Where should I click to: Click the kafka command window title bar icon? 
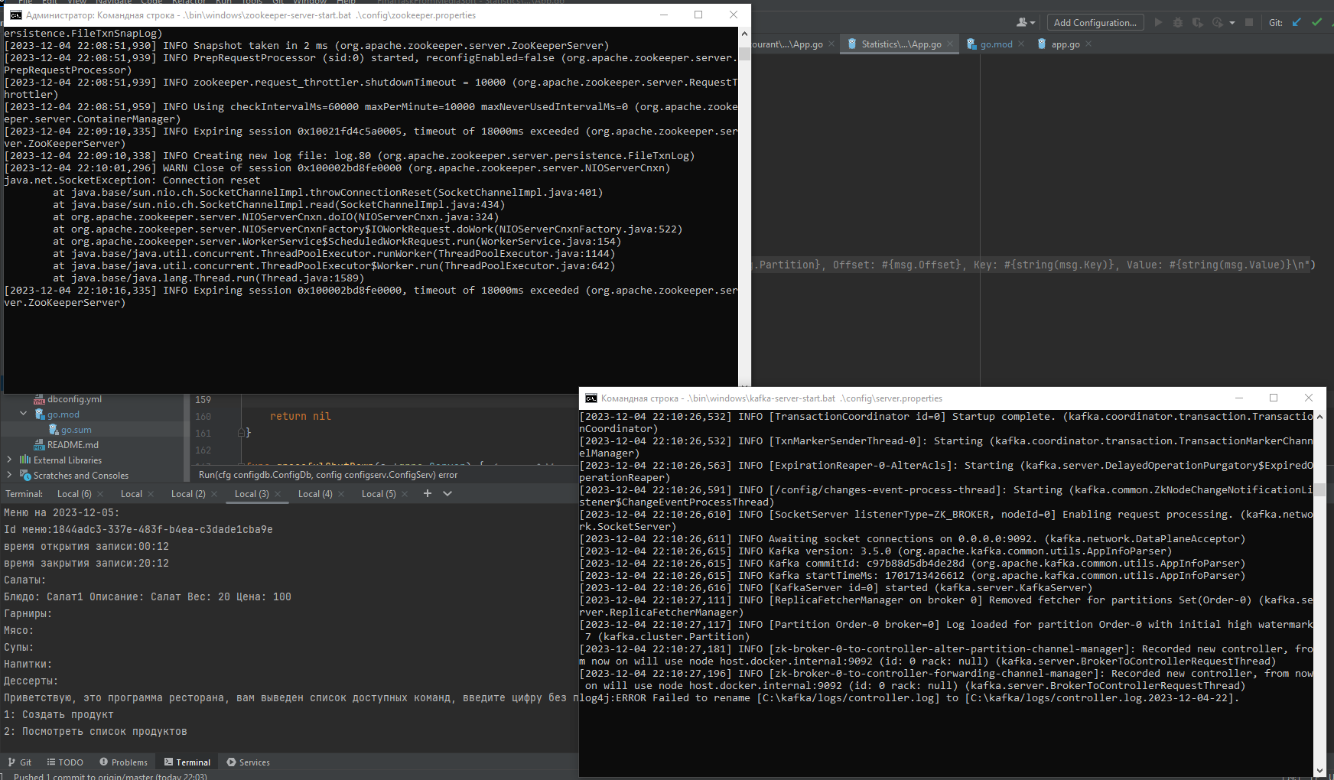[x=591, y=398]
